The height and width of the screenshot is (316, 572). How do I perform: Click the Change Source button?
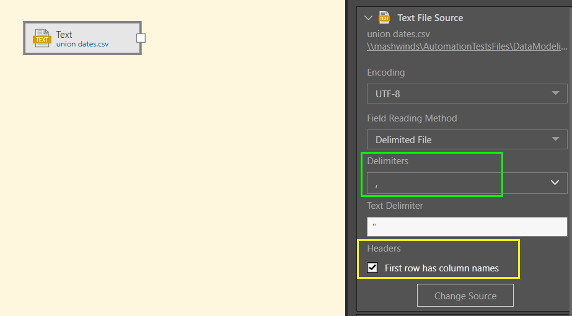click(465, 296)
